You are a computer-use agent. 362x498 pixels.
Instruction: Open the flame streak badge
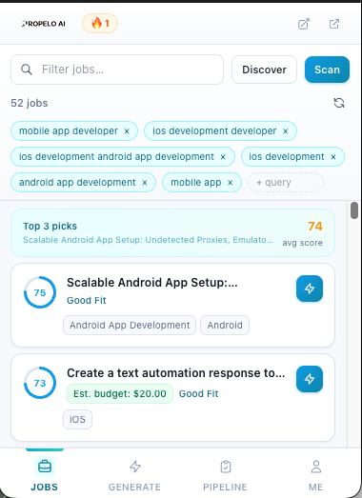(100, 24)
